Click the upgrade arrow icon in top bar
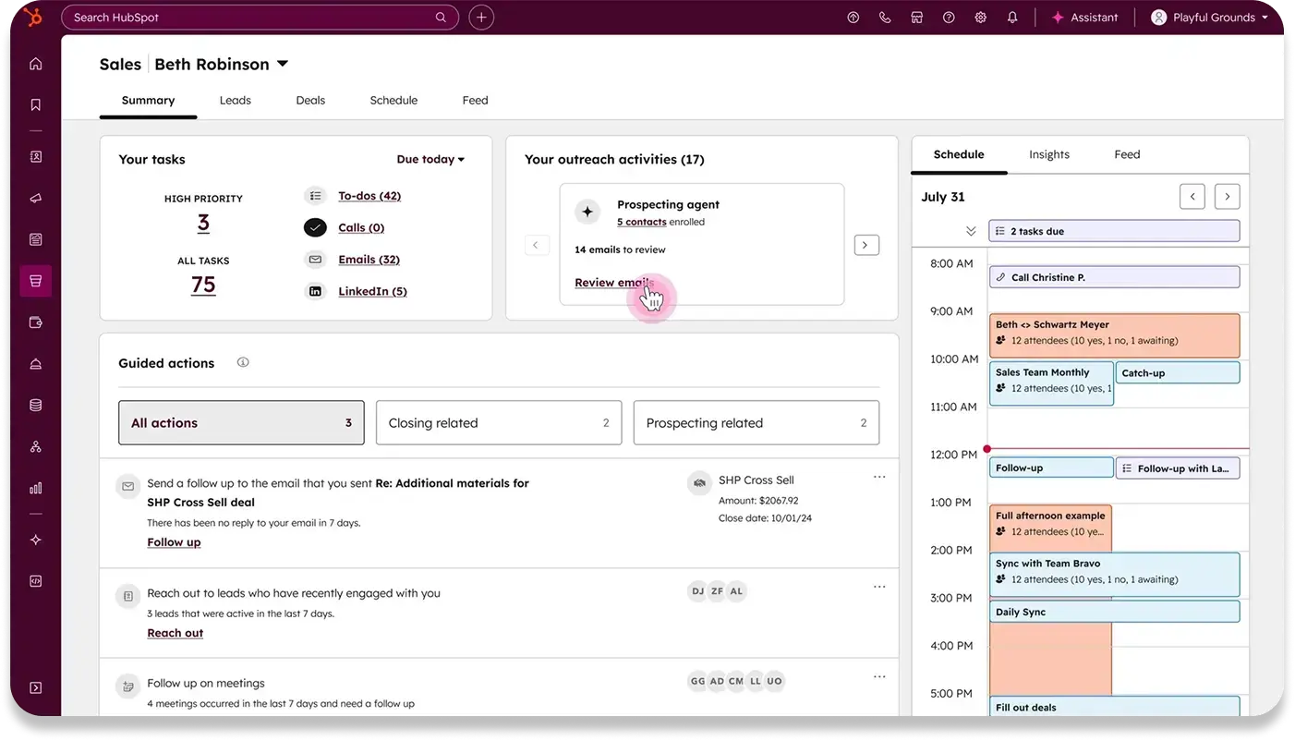This screenshot has width=1295, height=741. 853,18
